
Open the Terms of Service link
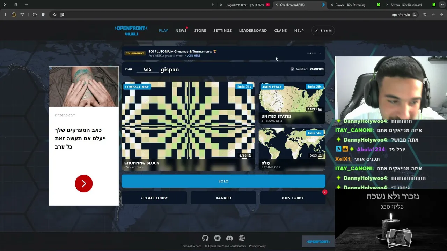pos(191,246)
